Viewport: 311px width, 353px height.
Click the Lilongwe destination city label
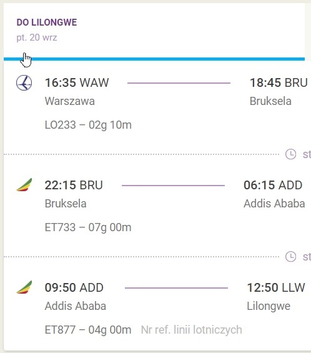tap(269, 306)
